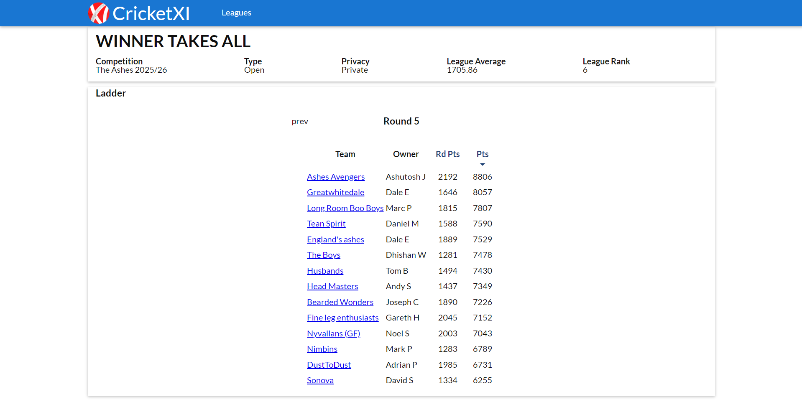Viewport: 802px width, 407px height.
Task: Open the Nyvallans (GF) team link
Action: pos(333,333)
